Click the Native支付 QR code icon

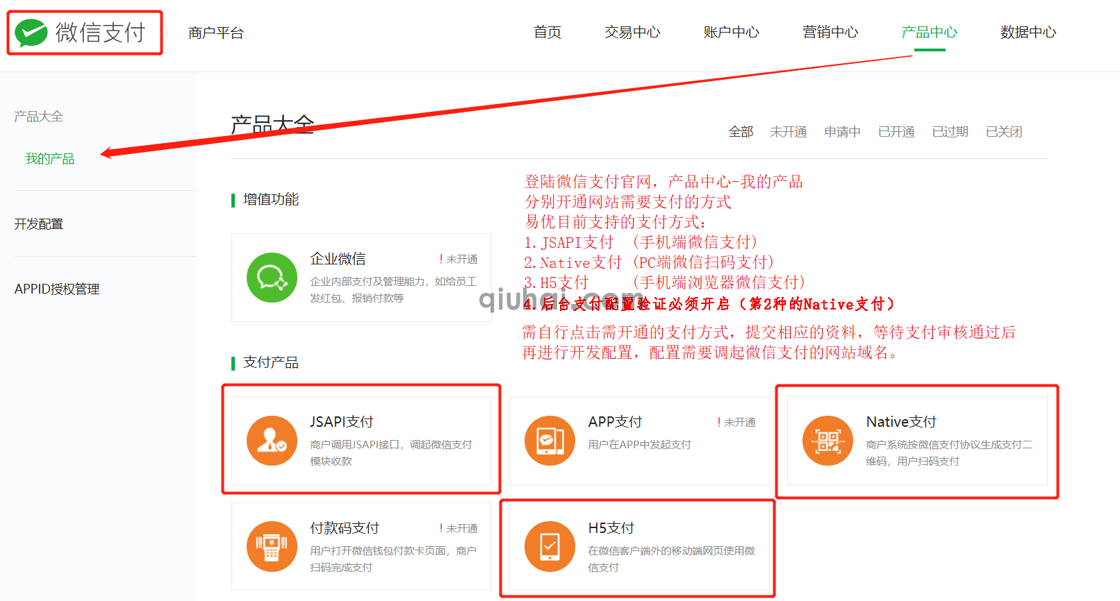tap(827, 441)
